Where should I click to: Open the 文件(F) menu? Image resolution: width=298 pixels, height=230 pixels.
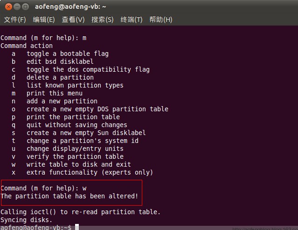click(x=15, y=20)
